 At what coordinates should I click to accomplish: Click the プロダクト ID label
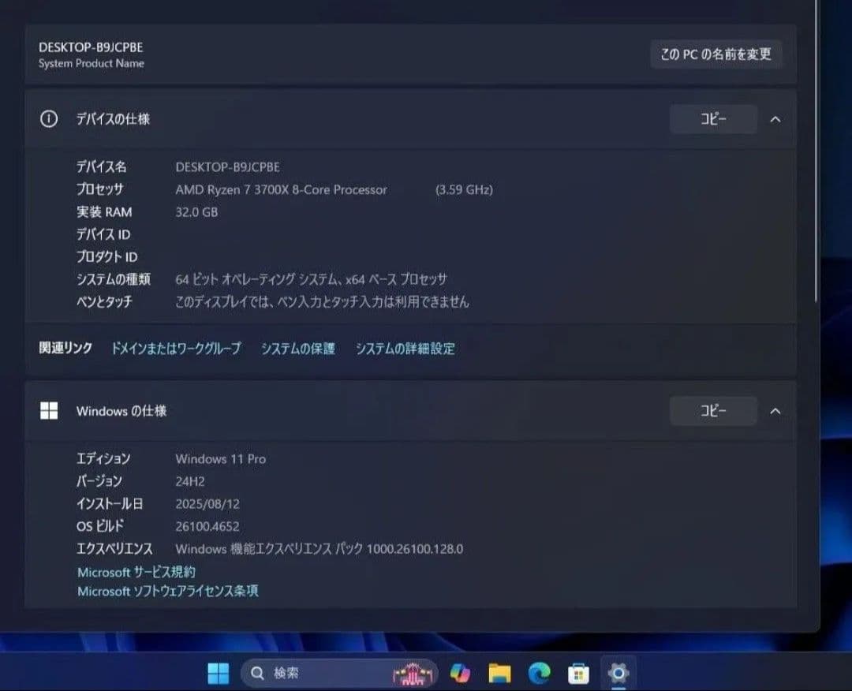click(x=107, y=257)
